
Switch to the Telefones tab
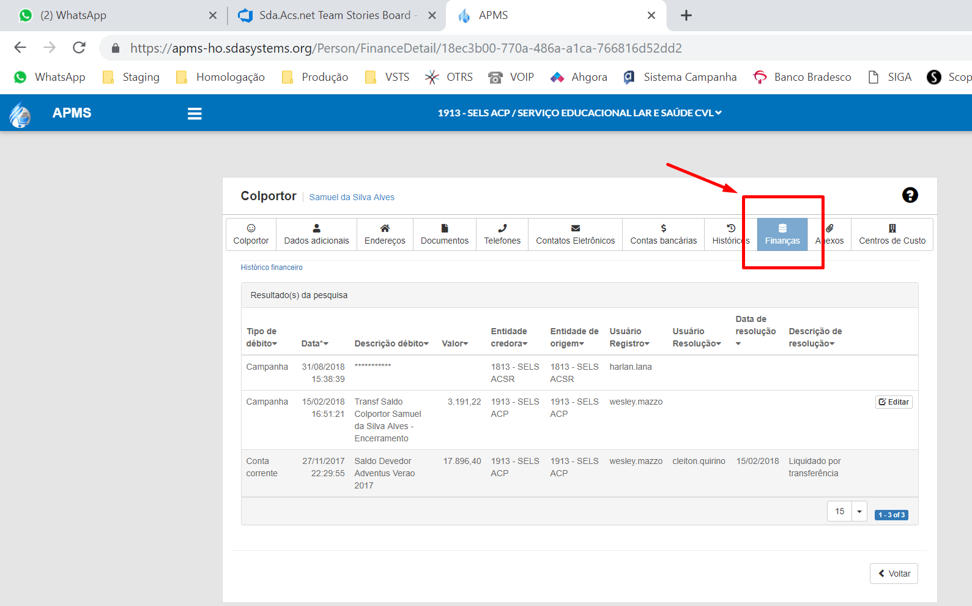click(502, 234)
